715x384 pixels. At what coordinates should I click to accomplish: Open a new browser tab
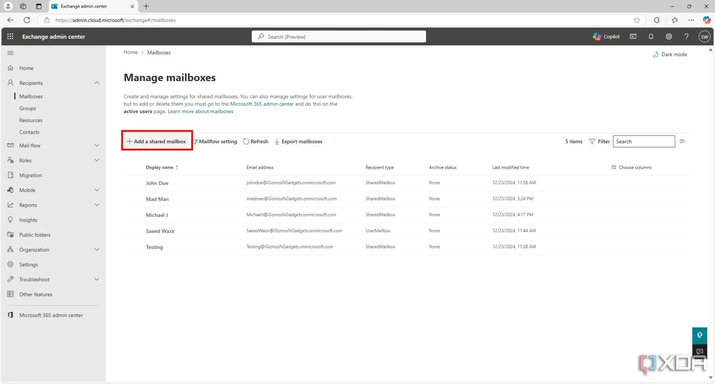146,6
